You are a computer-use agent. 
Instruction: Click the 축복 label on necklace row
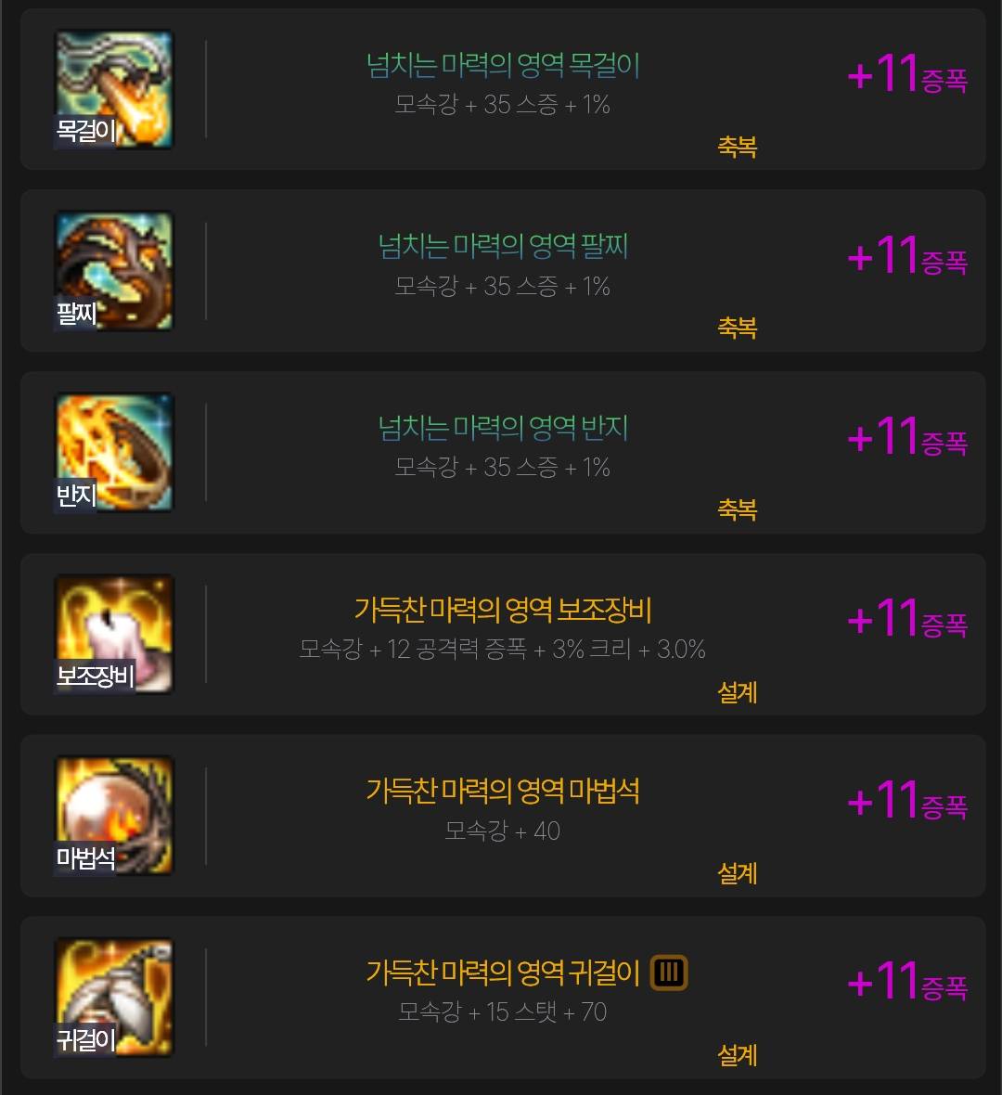pos(738,147)
